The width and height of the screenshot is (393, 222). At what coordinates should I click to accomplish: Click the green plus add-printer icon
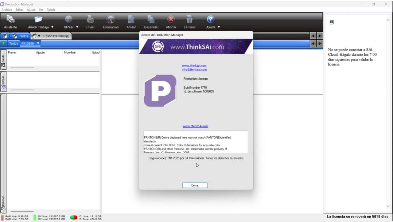(3, 43)
